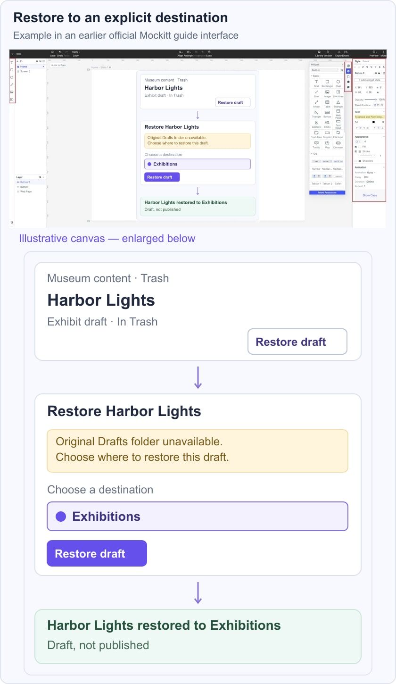Pick the Oval widget in Basic
Viewport: 396px width, 684px height.
(338, 83)
